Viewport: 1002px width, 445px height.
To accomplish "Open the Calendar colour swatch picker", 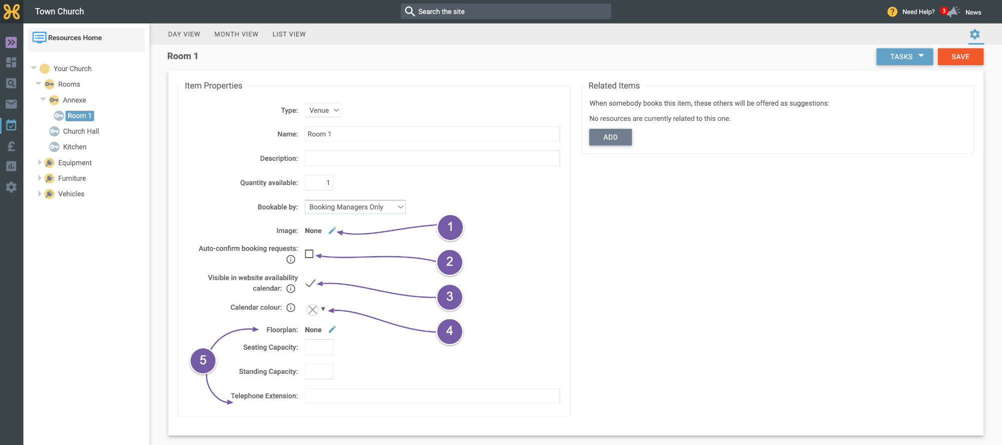I will (x=316, y=310).
